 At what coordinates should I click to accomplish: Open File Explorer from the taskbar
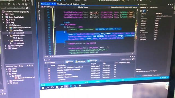[x=57, y=87]
